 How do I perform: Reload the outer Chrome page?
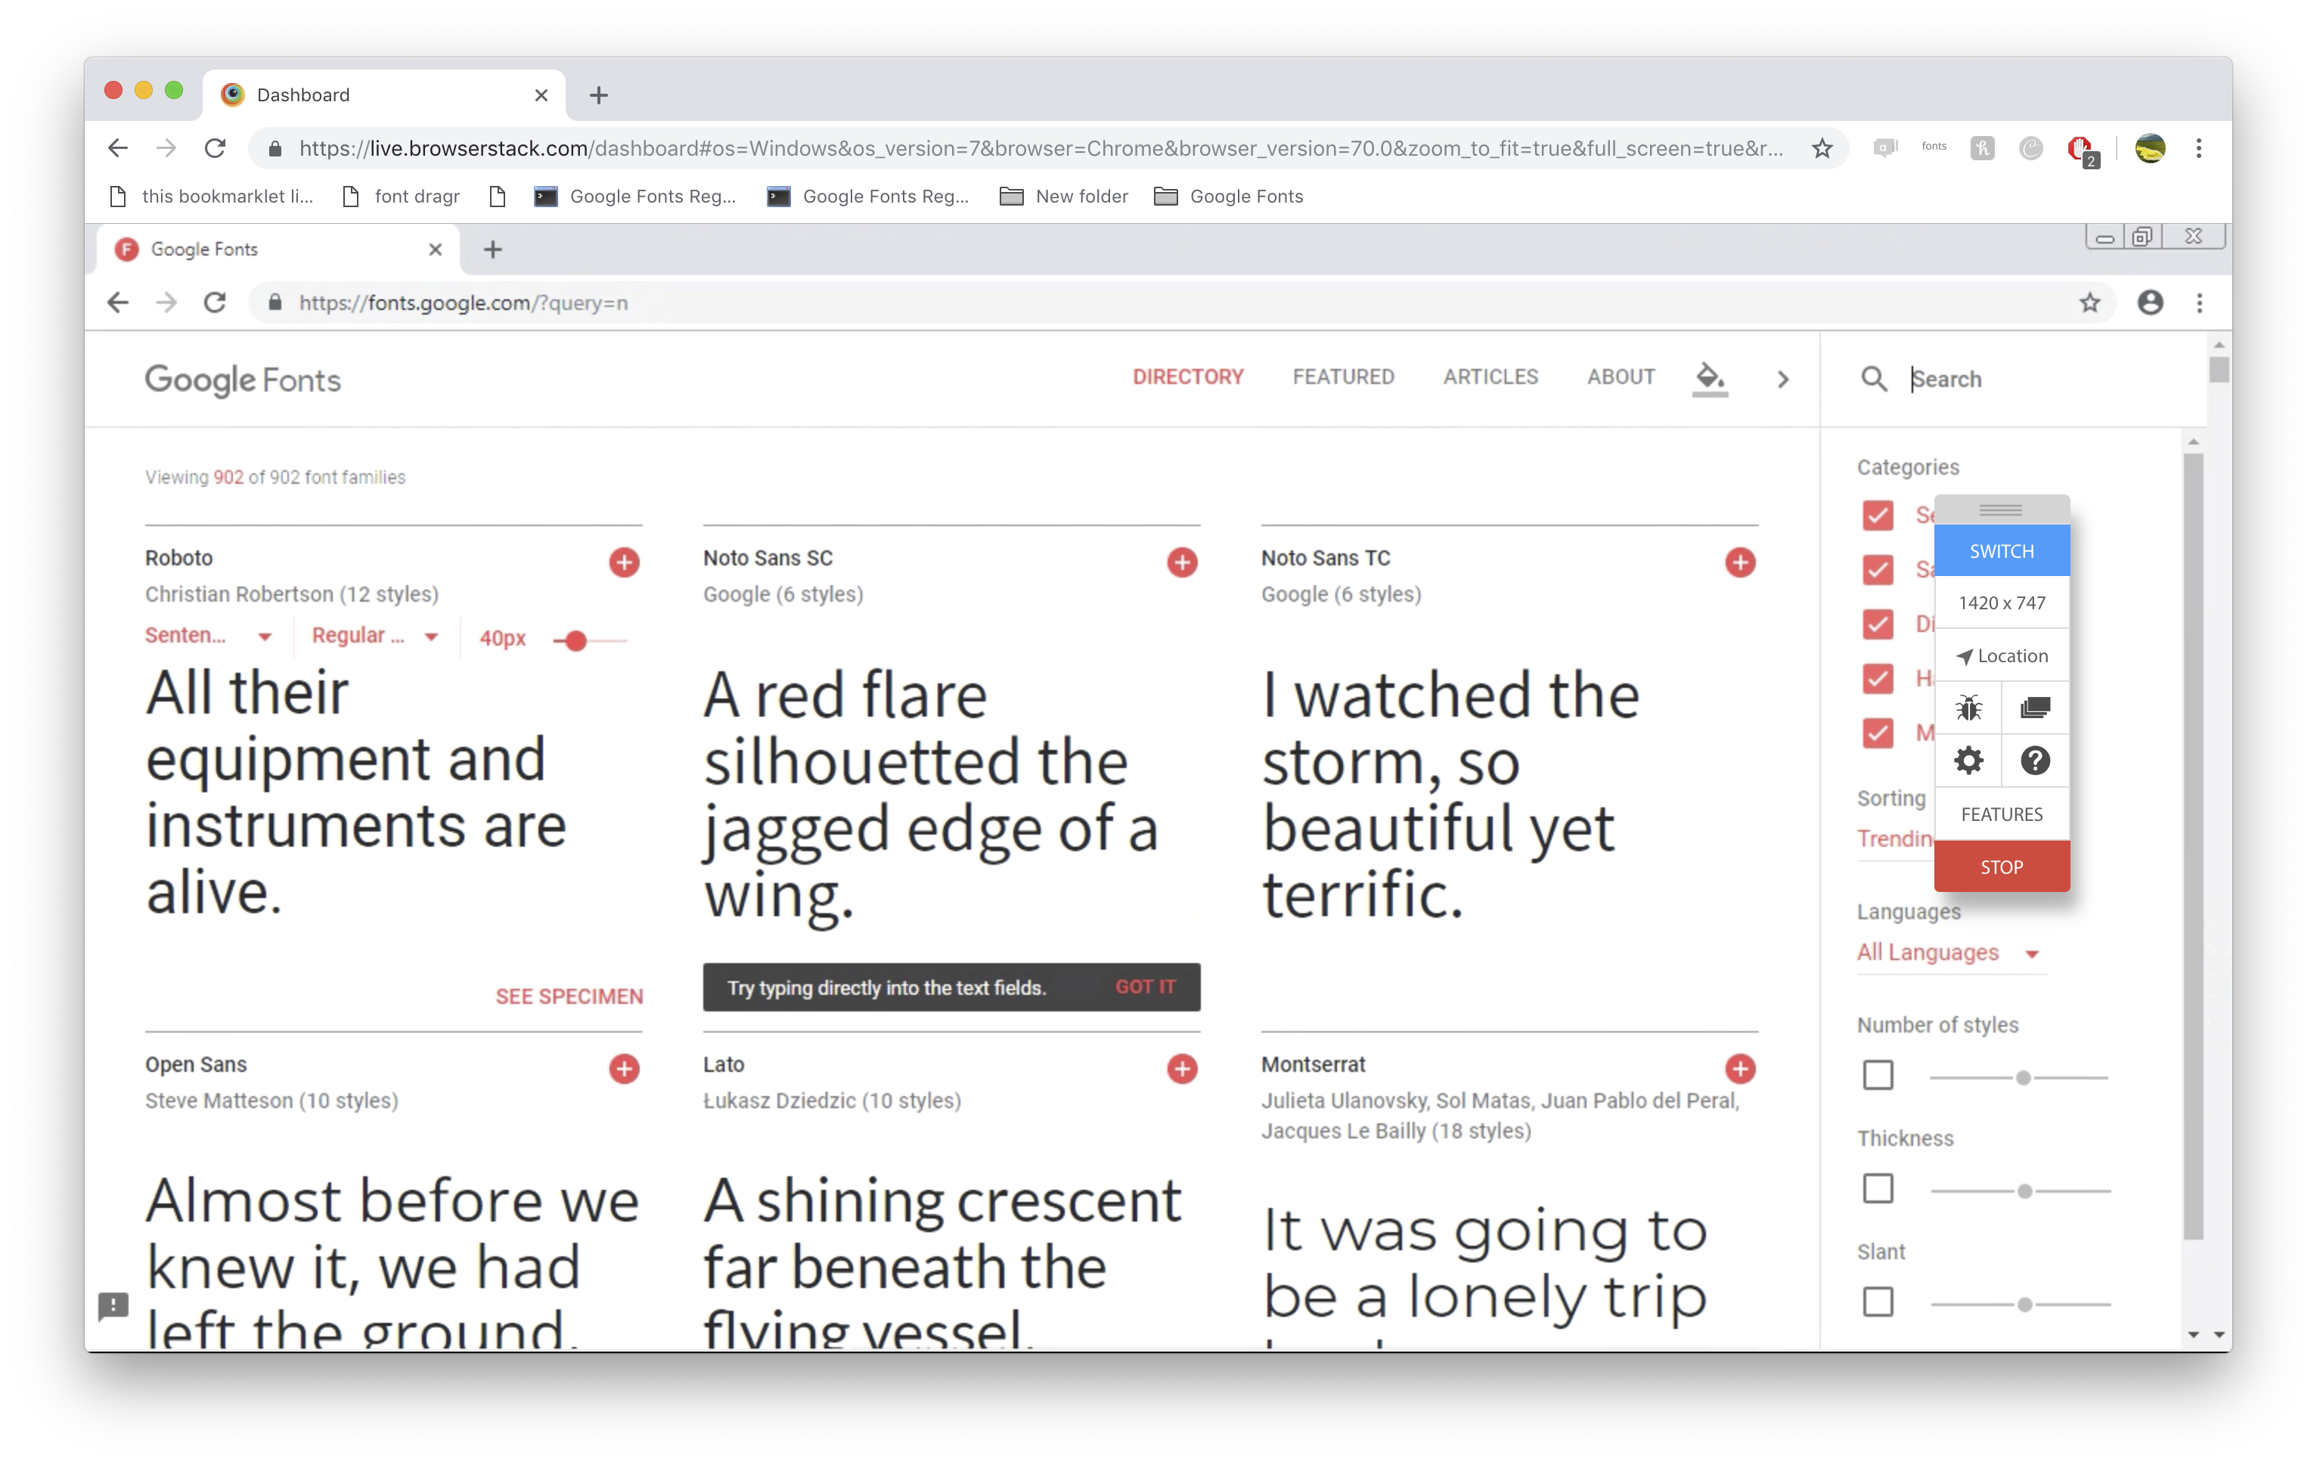coord(215,148)
